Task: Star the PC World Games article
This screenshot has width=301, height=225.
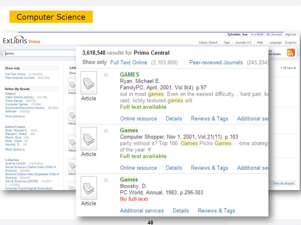Action: point(106,180)
